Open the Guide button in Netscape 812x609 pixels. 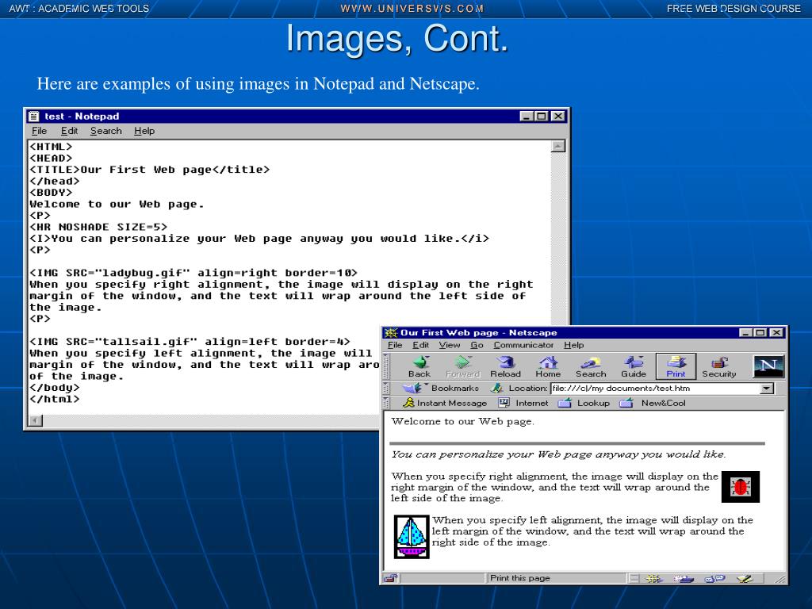click(634, 366)
